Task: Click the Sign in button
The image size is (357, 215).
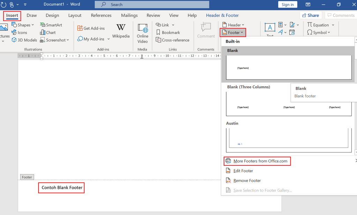Action: pos(287,4)
